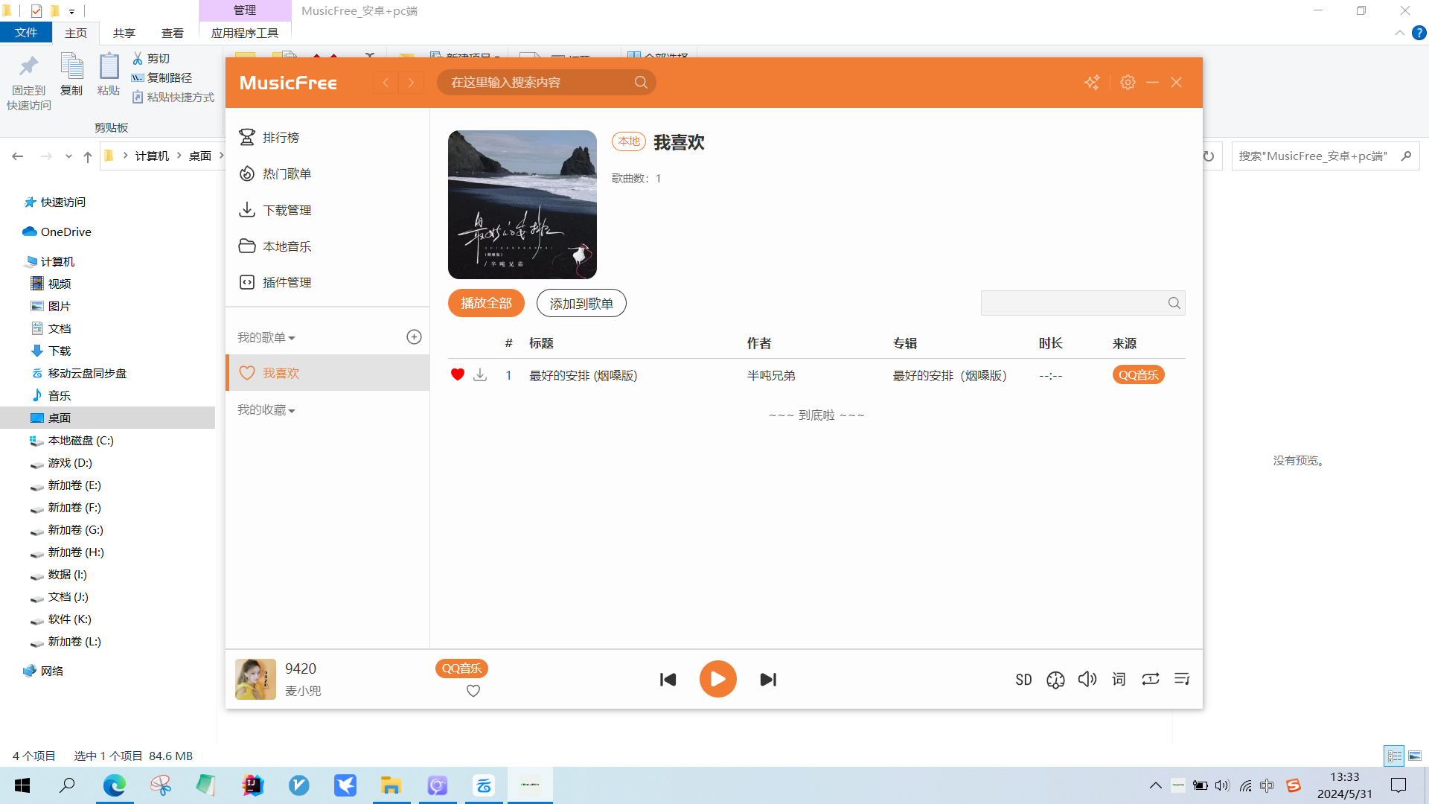
Task: Click the volume speaker icon in player
Action: click(x=1087, y=679)
